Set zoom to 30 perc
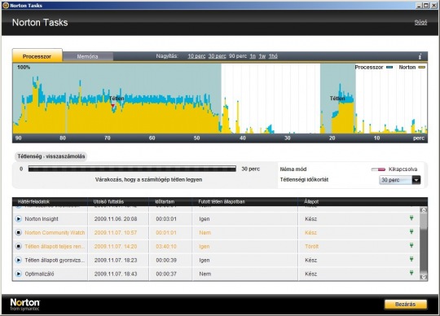This screenshot has width=440, height=316. coord(218,56)
